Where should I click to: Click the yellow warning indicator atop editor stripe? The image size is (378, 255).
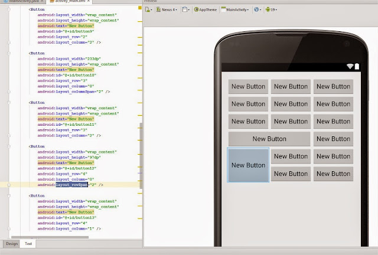[x=140, y=8]
